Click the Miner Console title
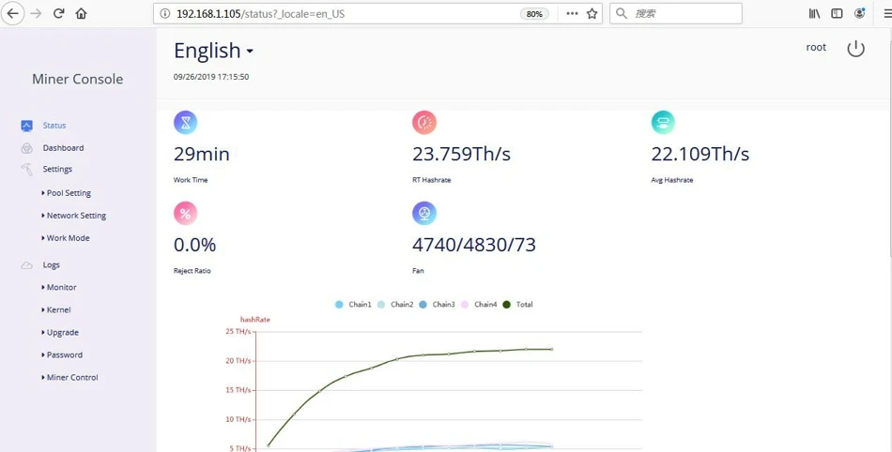The image size is (892, 452). (77, 79)
